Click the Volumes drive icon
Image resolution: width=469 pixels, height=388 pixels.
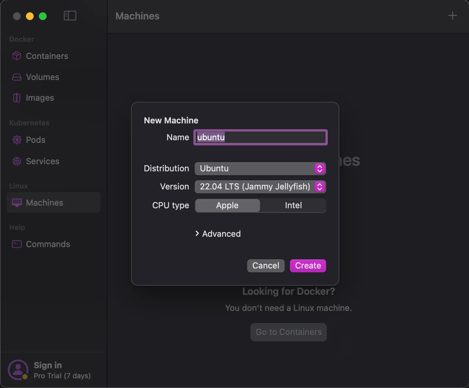coord(17,77)
